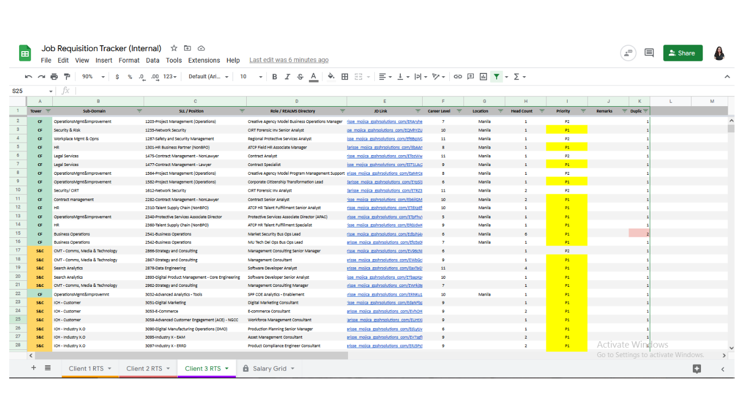Screen dimensions: 744x418
Task: Click the Move to folder icon
Action: pos(187,48)
